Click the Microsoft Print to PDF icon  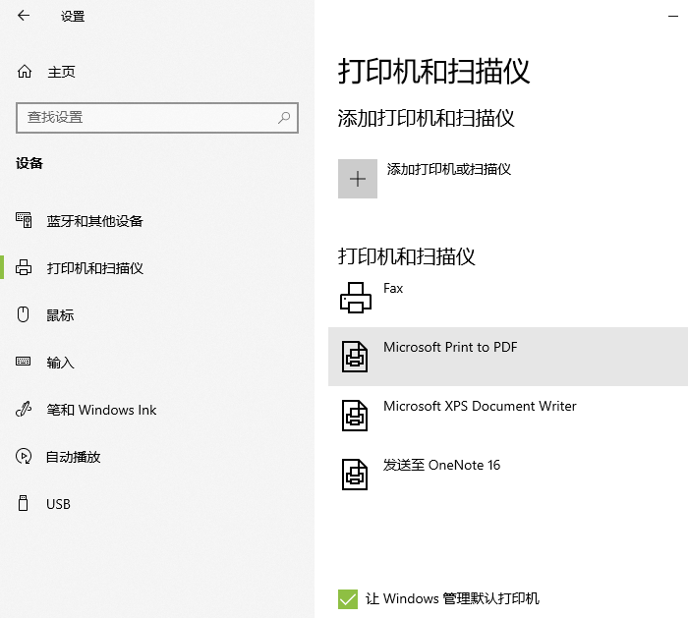[355, 357]
